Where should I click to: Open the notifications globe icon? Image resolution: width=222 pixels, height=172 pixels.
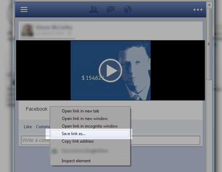pyautogui.click(x=128, y=10)
